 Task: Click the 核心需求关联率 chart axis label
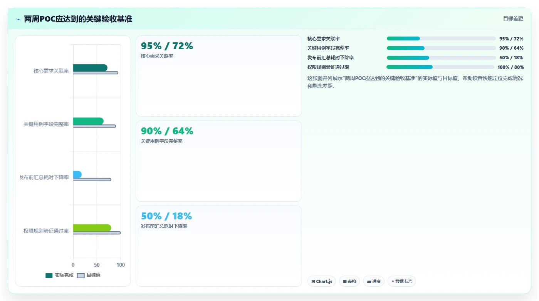(51, 71)
